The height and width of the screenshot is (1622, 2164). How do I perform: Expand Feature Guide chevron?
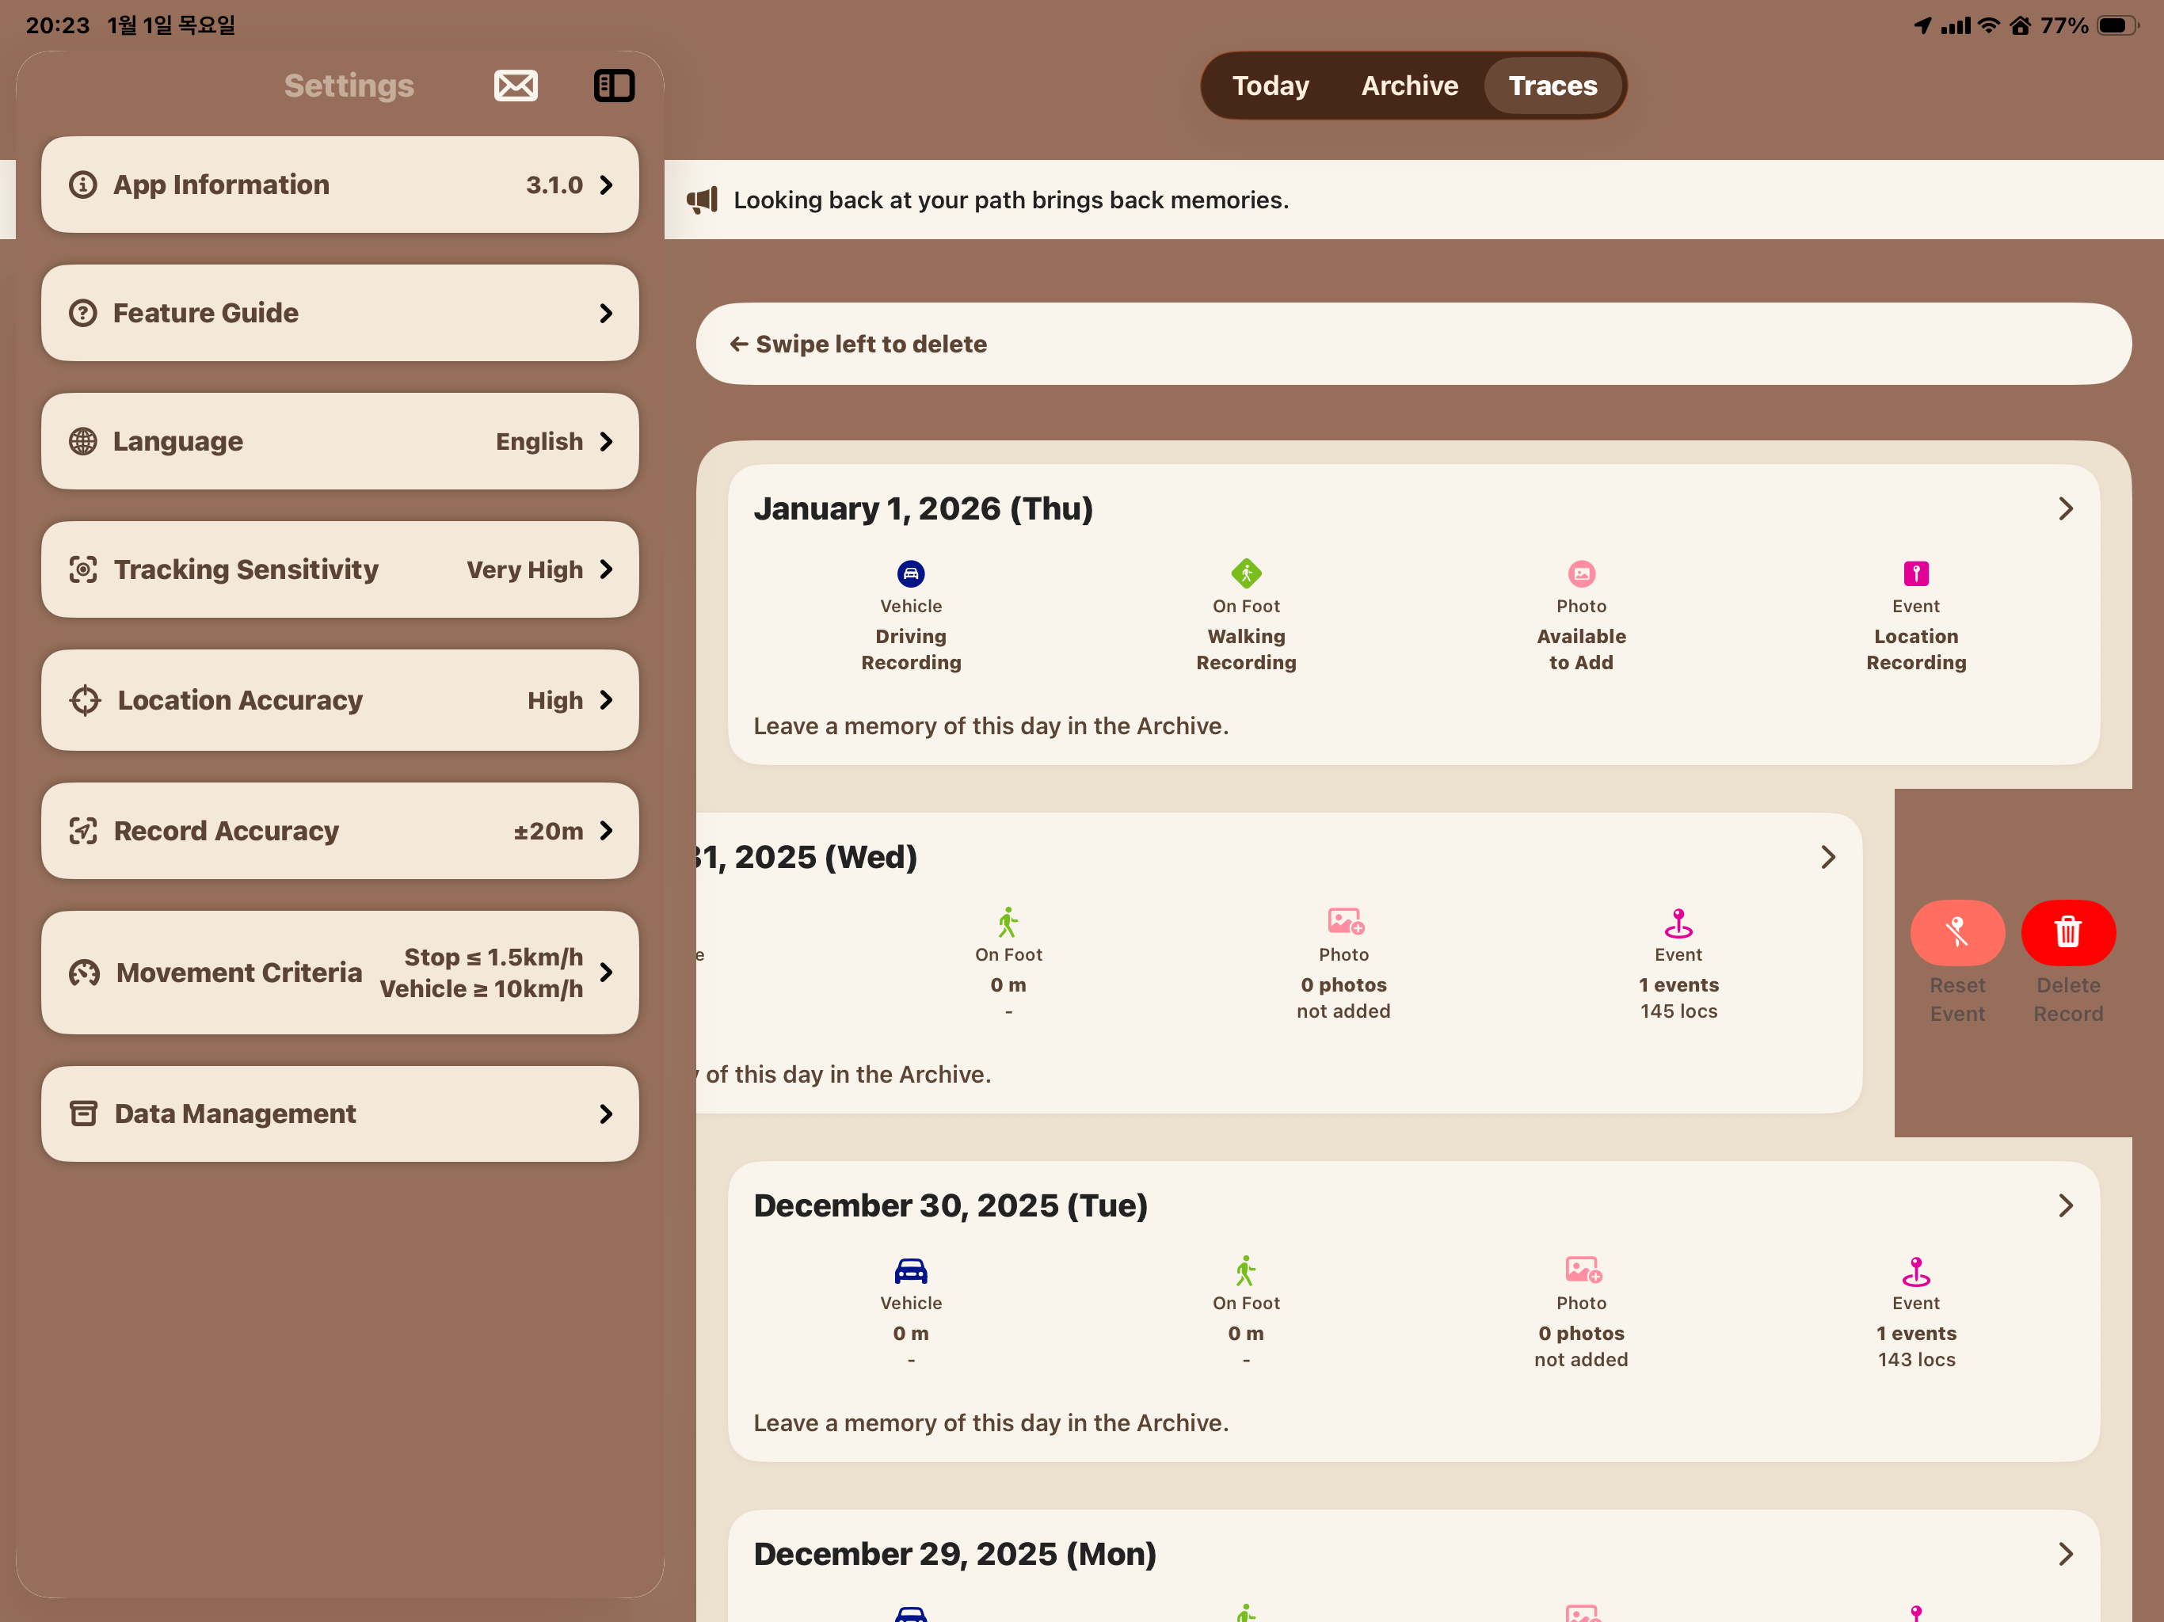607,313
